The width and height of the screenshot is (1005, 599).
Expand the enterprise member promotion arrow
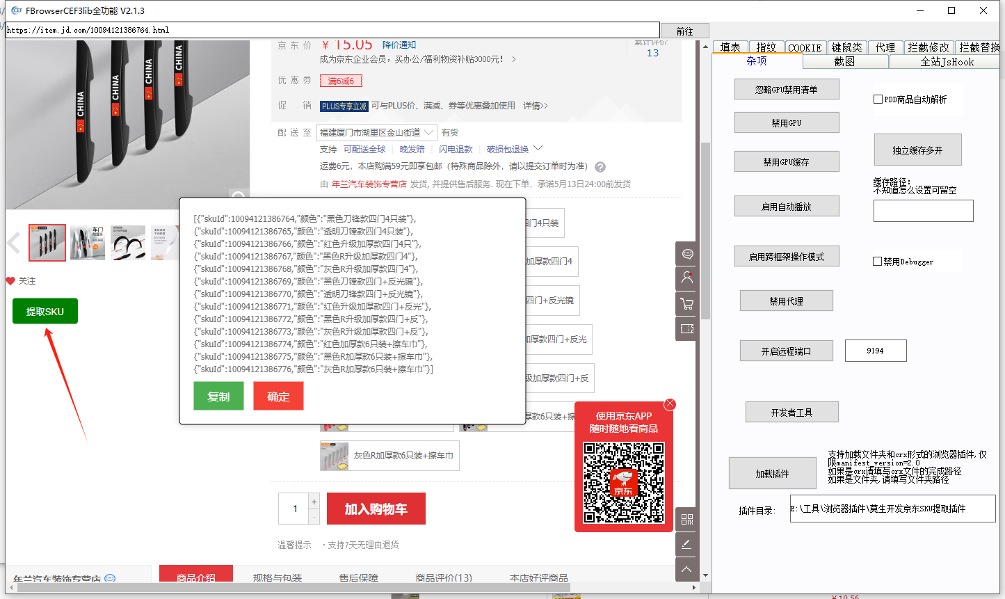(514, 60)
